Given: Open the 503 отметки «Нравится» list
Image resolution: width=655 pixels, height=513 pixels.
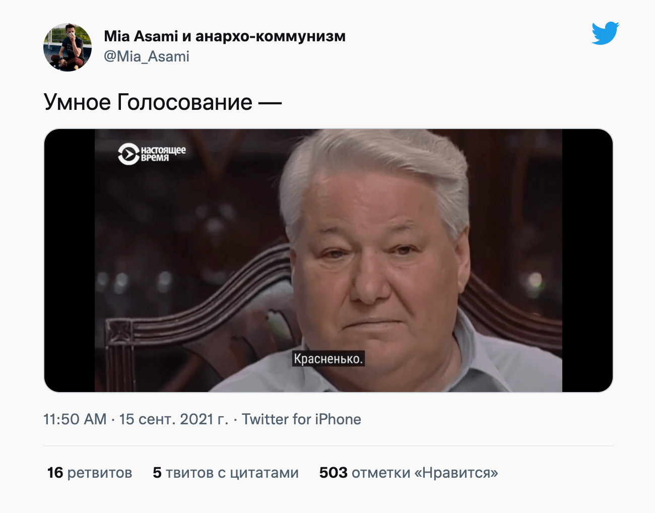Looking at the screenshot, I should pos(409,473).
